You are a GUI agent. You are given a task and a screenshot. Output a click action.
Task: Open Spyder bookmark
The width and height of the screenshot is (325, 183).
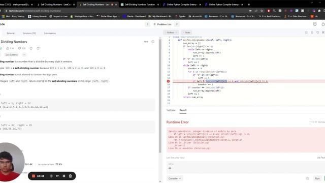pos(180,16)
